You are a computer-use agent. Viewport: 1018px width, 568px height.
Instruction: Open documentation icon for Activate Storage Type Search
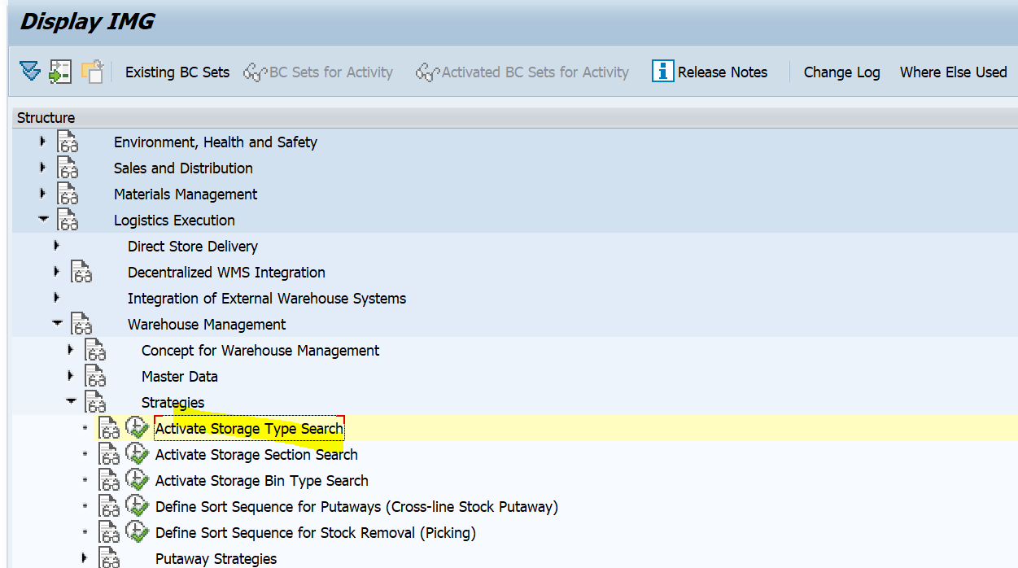[x=110, y=428]
